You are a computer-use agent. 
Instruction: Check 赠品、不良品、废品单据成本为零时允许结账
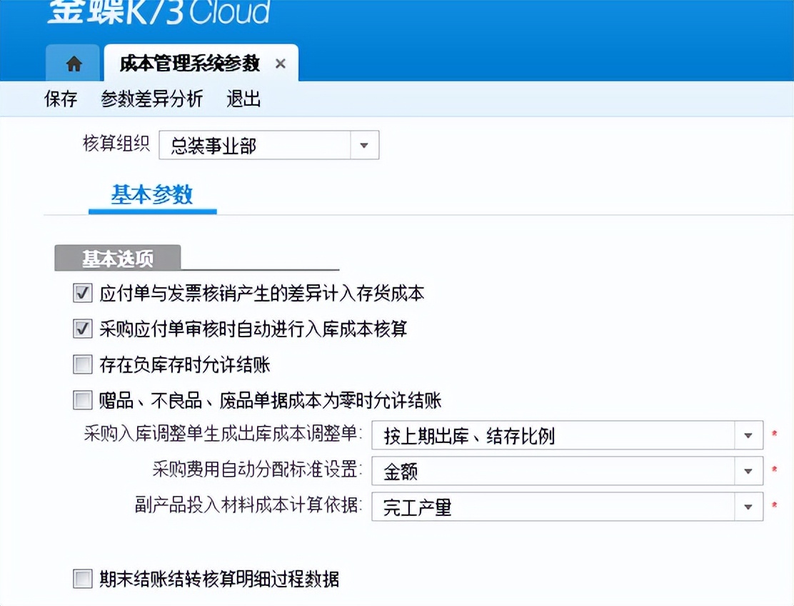click(82, 401)
